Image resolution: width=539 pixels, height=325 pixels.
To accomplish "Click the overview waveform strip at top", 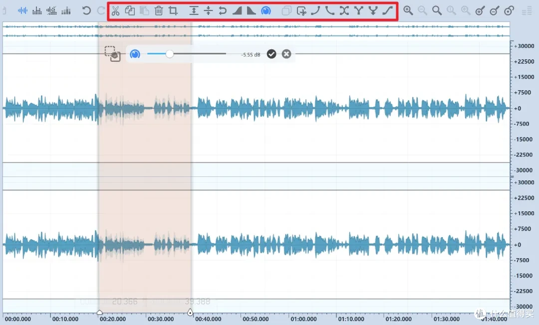I will 256,31.
